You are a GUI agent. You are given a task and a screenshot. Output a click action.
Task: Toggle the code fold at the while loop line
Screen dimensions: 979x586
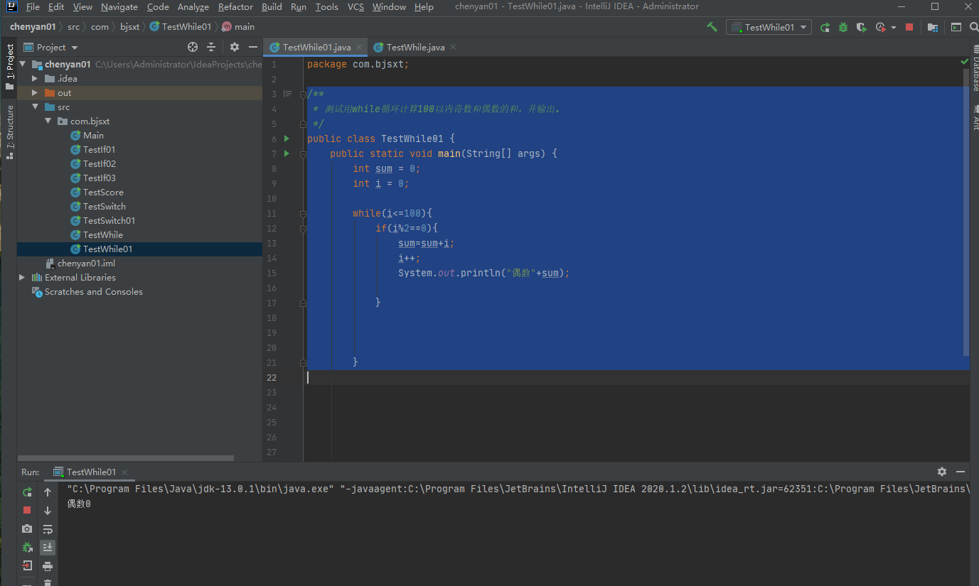click(304, 213)
